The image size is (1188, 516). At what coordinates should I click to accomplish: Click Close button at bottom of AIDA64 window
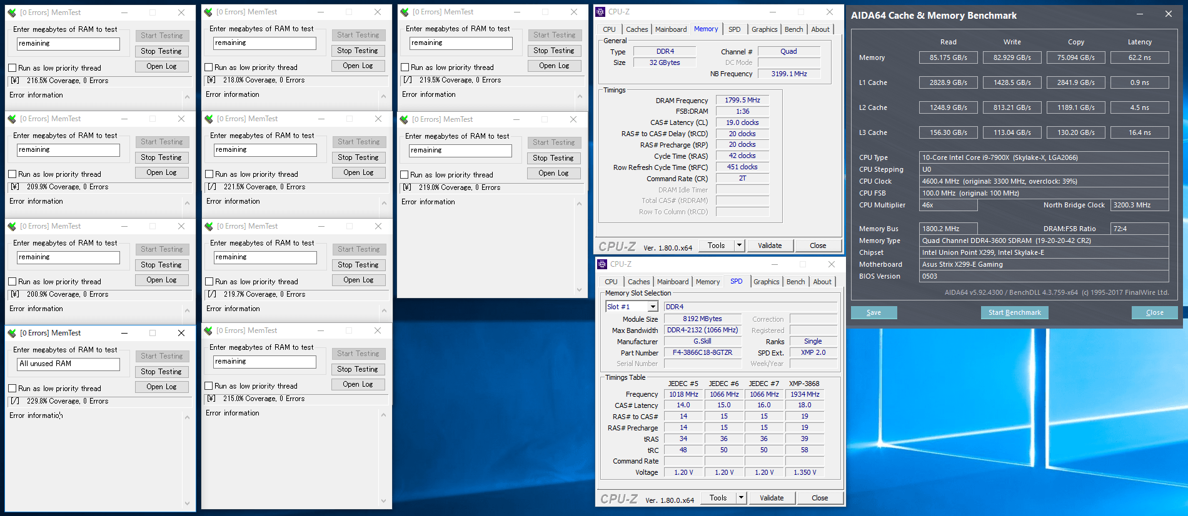[1154, 312]
